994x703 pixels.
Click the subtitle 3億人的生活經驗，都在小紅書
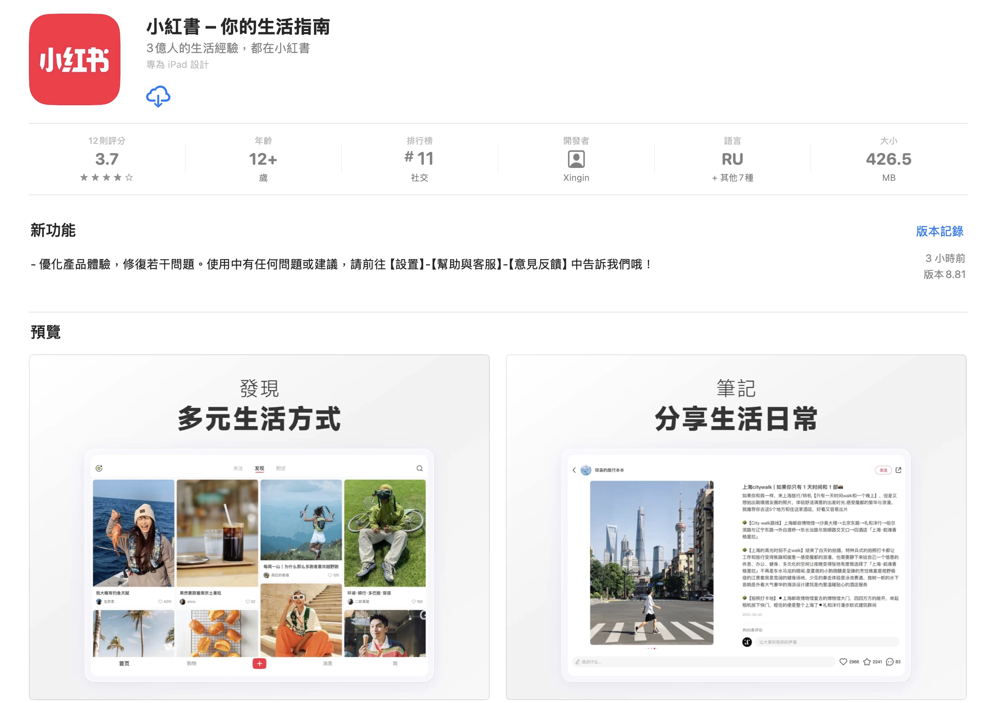(x=228, y=48)
